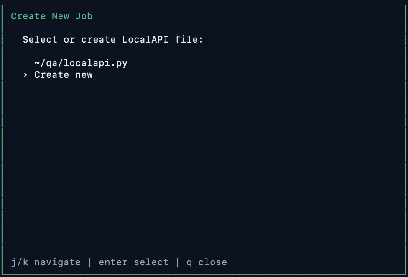408x277 pixels.
Task: Click the prompt text Select or create LocalAPI file
Action: (113, 39)
